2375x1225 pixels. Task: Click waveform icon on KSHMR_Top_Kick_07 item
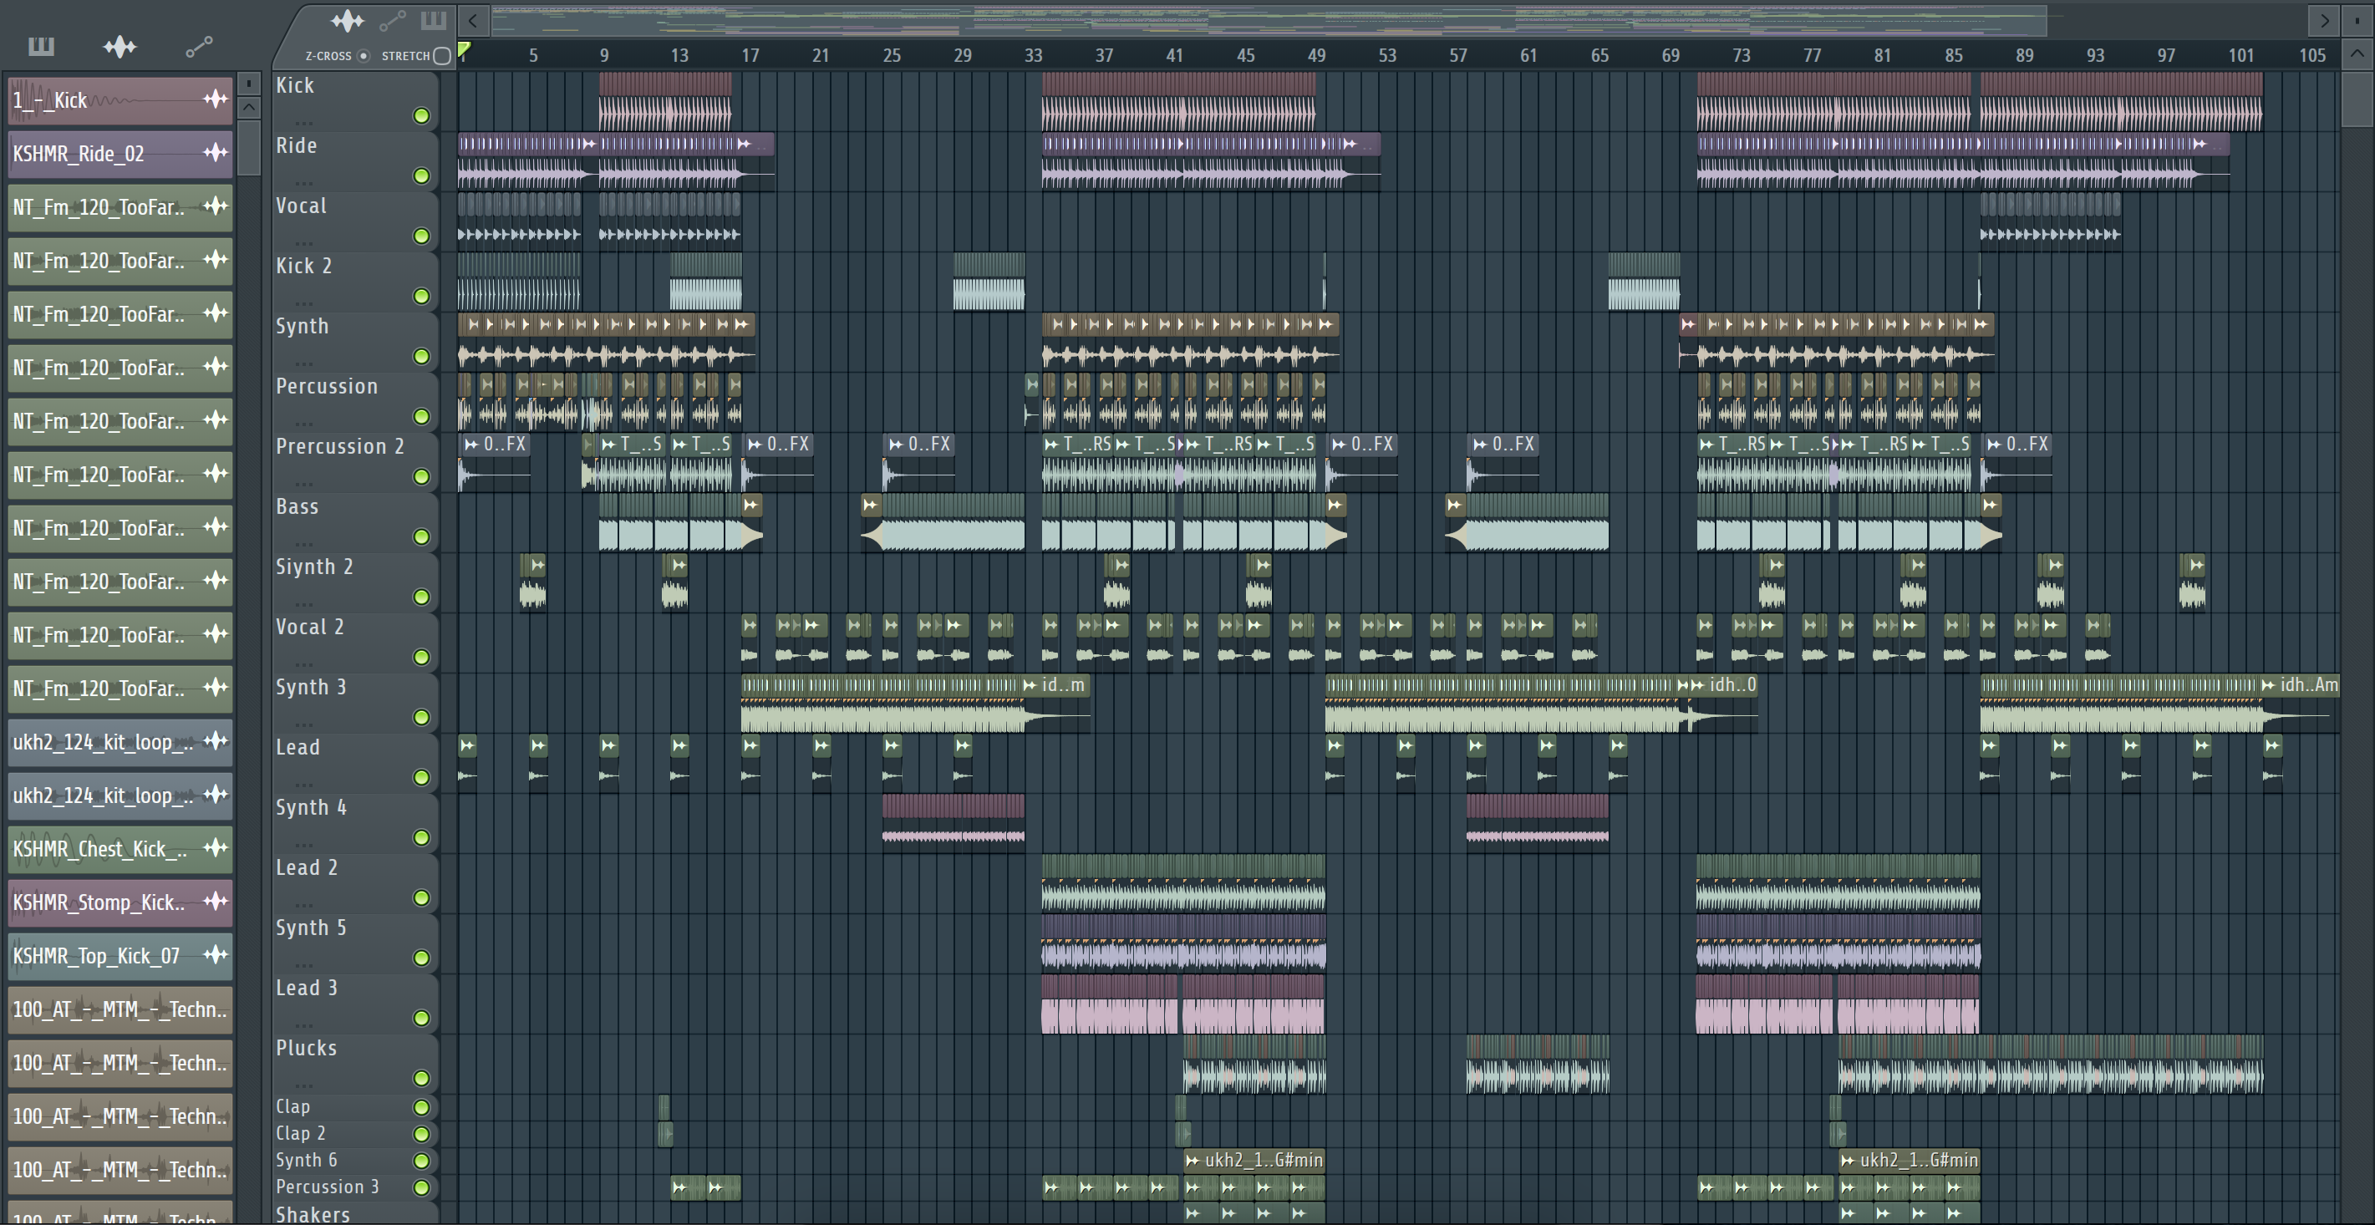[215, 955]
